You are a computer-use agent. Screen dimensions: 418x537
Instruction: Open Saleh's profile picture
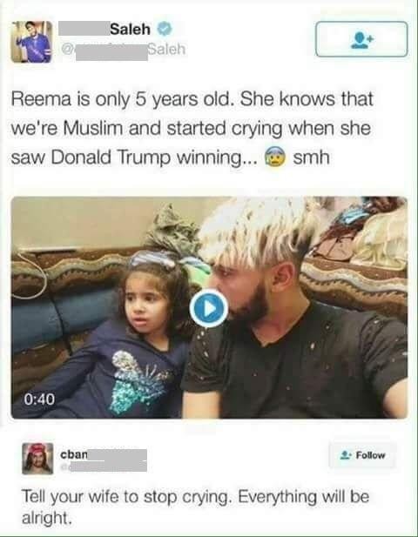(31, 42)
